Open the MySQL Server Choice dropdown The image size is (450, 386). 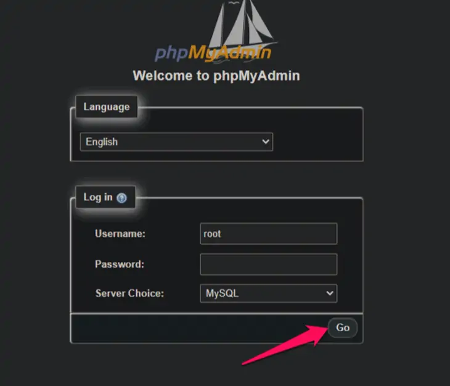pos(269,294)
